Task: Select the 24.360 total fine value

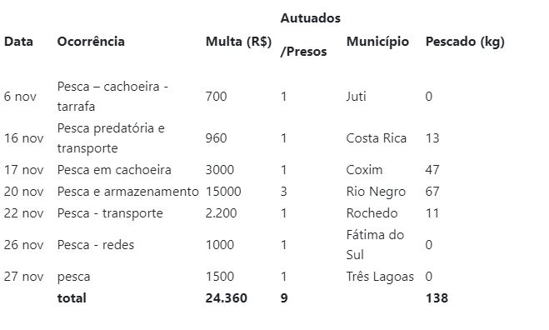Action: tap(227, 298)
